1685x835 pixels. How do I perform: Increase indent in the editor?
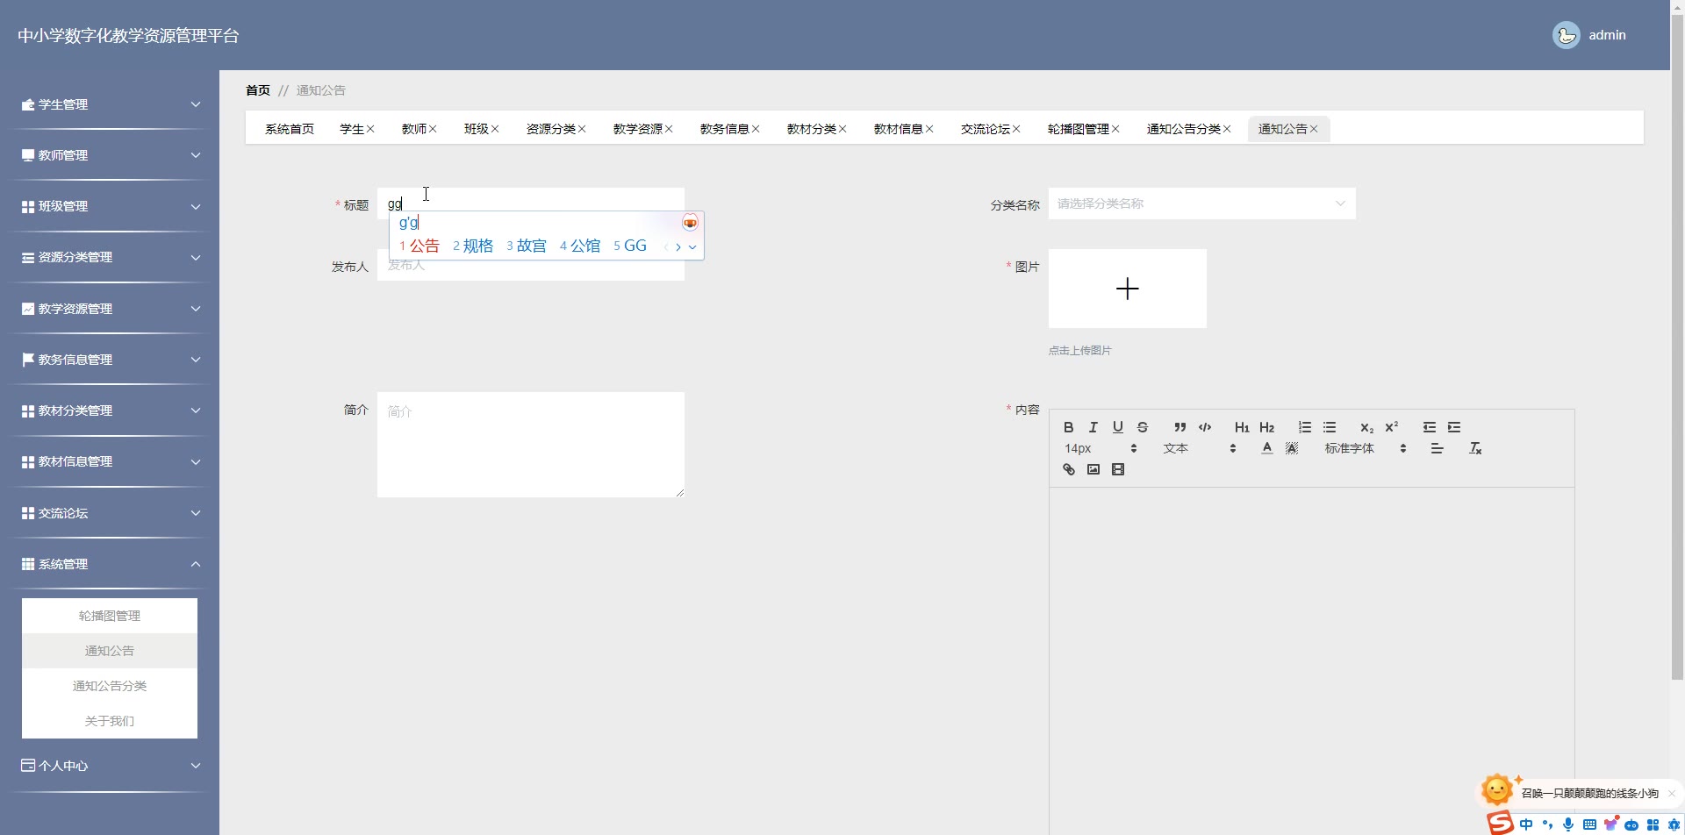pyautogui.click(x=1454, y=427)
